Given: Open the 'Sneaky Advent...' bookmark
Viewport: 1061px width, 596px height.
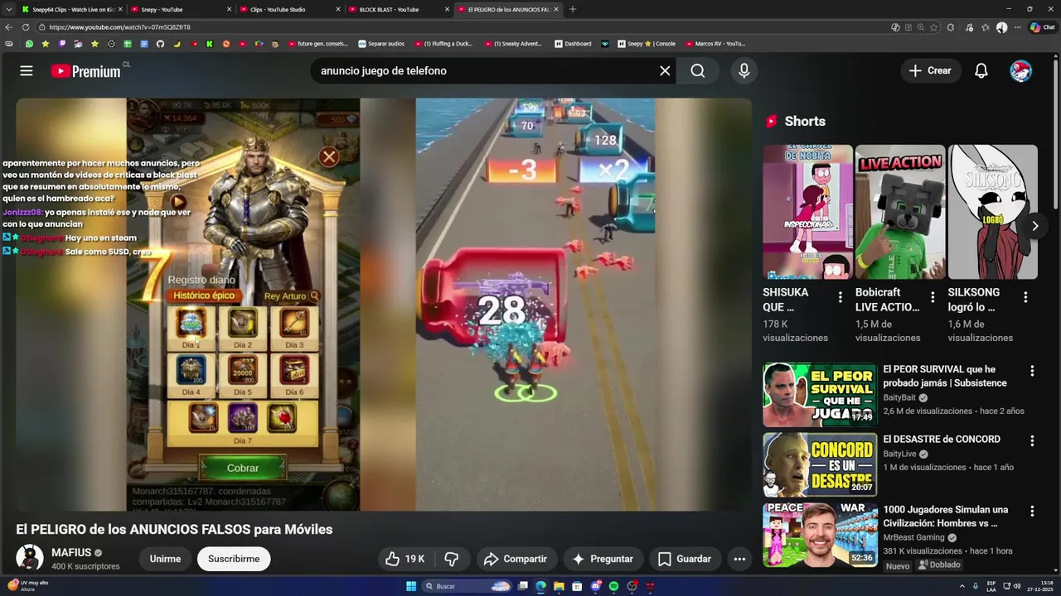Looking at the screenshot, I should (513, 44).
